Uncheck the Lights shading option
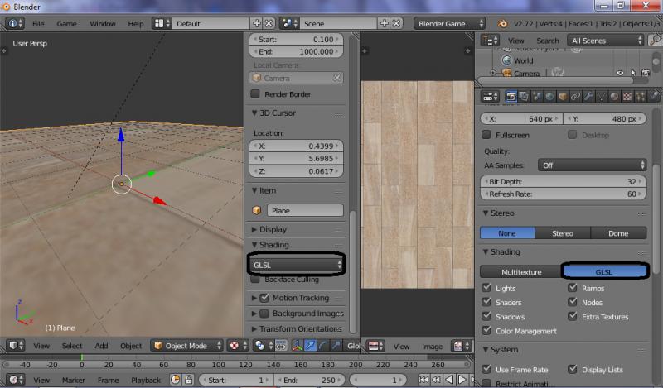Screen dimensions: 663x388 (x=486, y=288)
